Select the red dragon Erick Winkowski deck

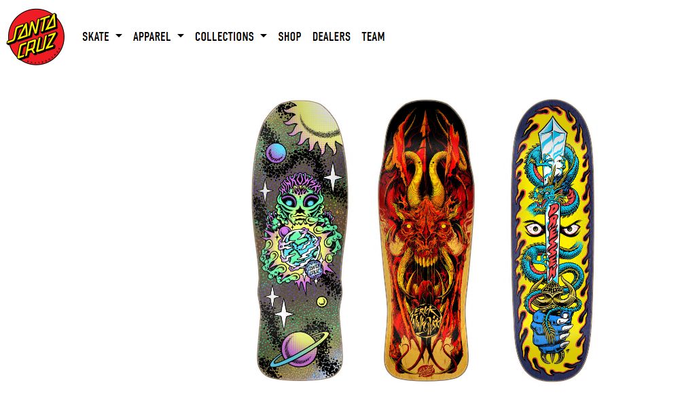[x=427, y=239]
